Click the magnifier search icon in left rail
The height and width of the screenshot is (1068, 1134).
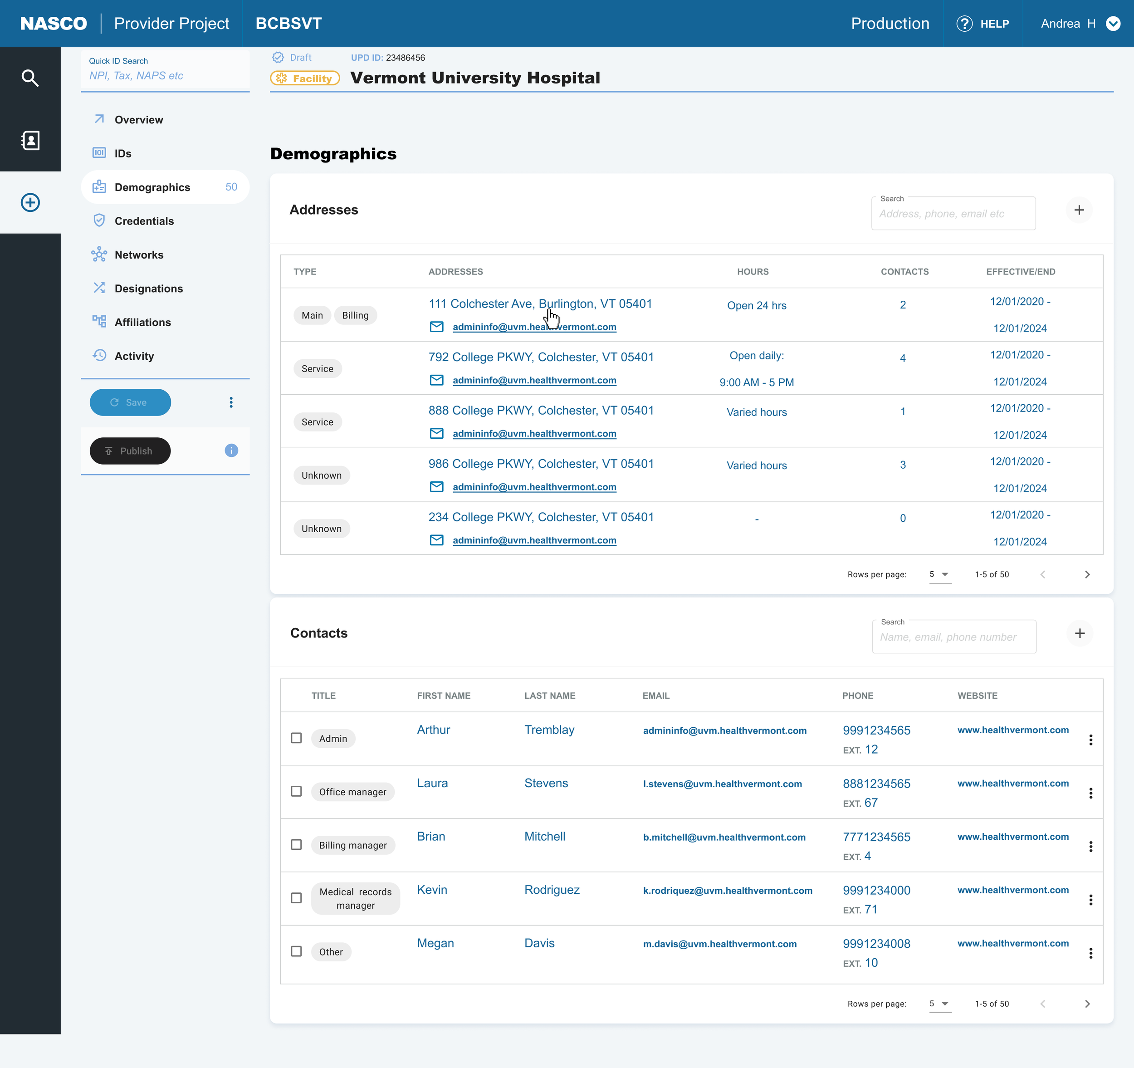coord(29,78)
